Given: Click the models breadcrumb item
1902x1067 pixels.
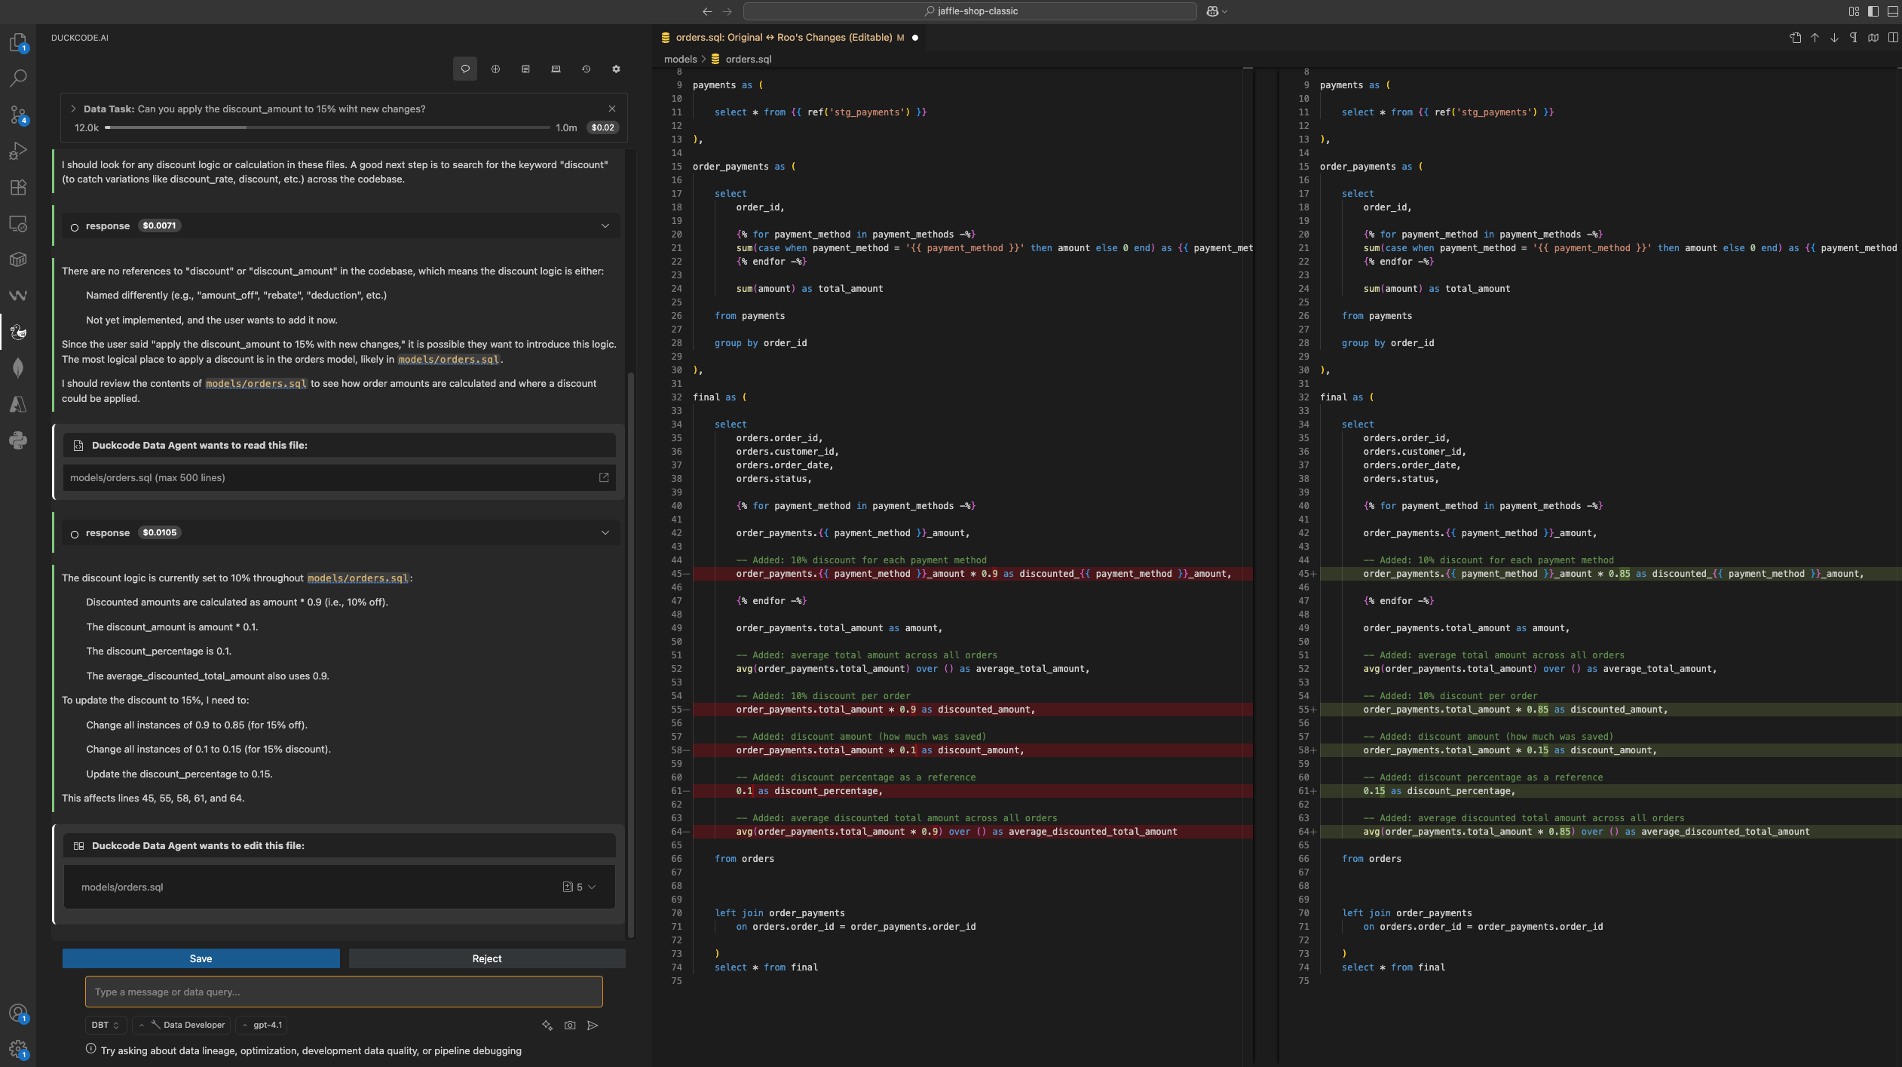Looking at the screenshot, I should tap(680, 59).
